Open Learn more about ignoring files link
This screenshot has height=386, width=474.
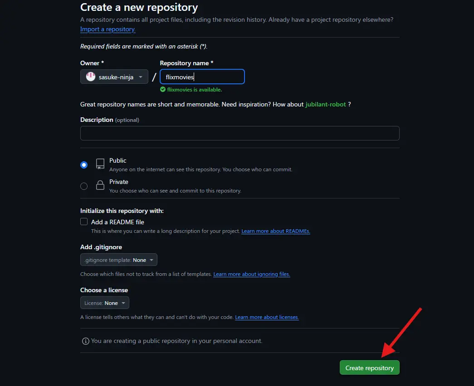pos(251,274)
